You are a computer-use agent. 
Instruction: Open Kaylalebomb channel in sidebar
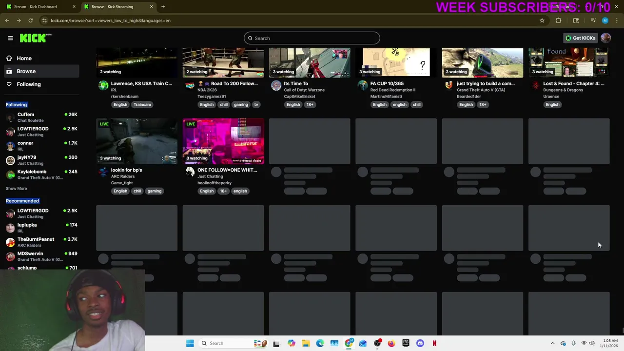41,175
